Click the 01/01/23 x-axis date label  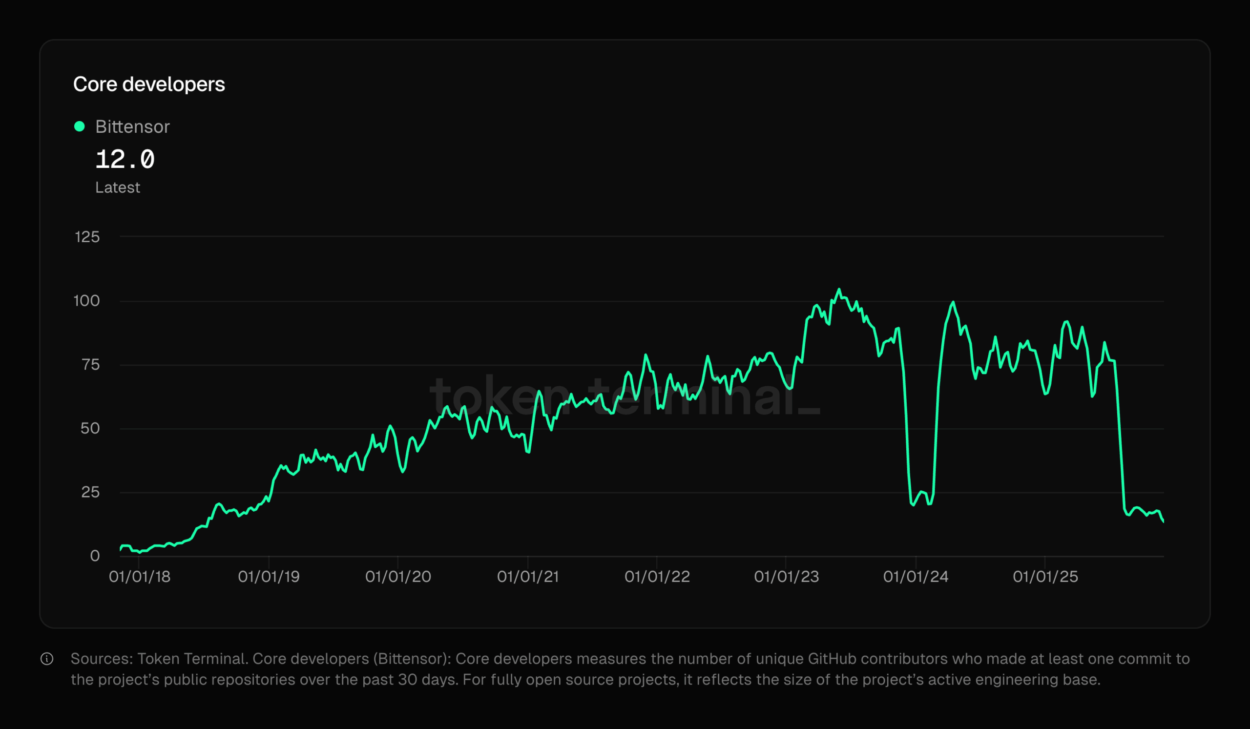(x=786, y=576)
